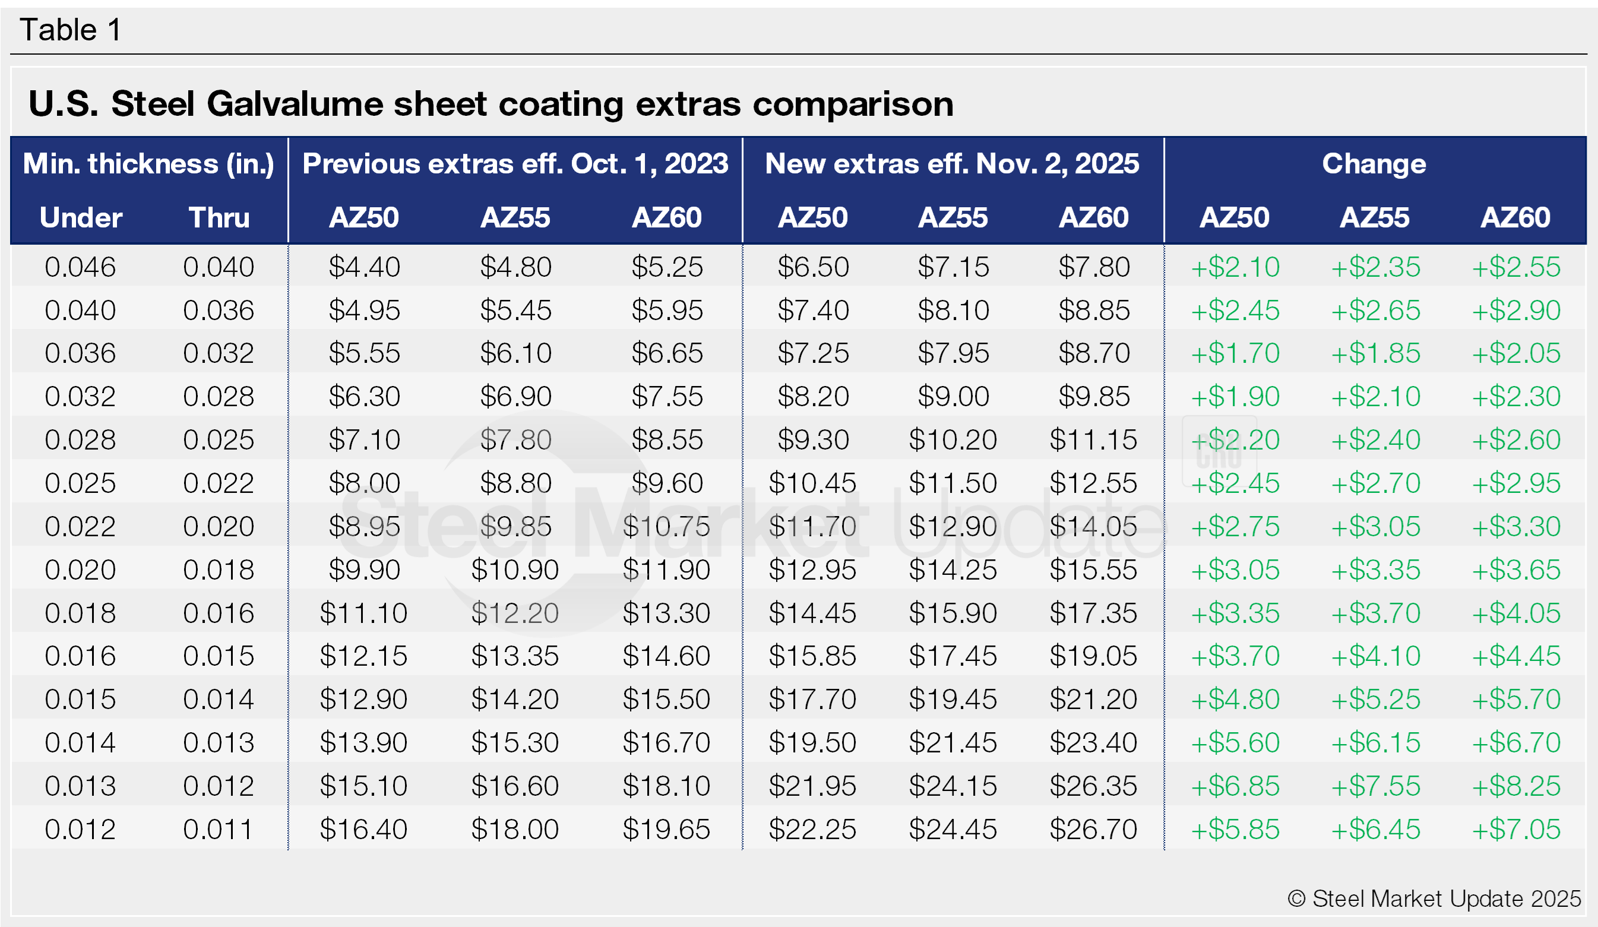
Task: Click the small CRU watermark logo
Action: [1219, 451]
